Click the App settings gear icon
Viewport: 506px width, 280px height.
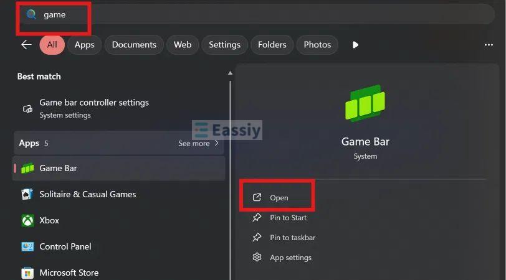[257, 257]
